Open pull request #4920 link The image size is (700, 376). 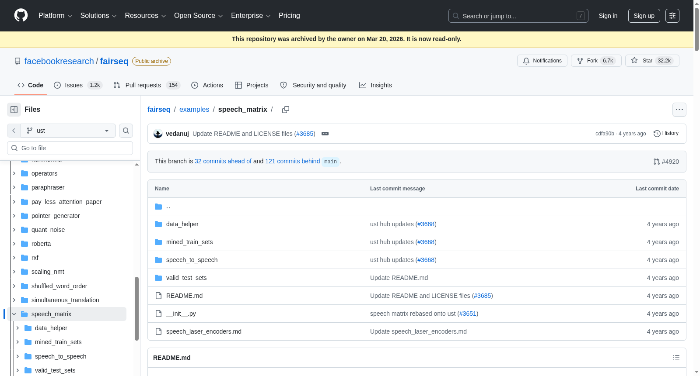click(x=666, y=162)
